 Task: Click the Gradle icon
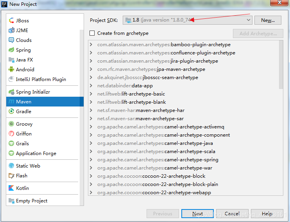coord(11,111)
